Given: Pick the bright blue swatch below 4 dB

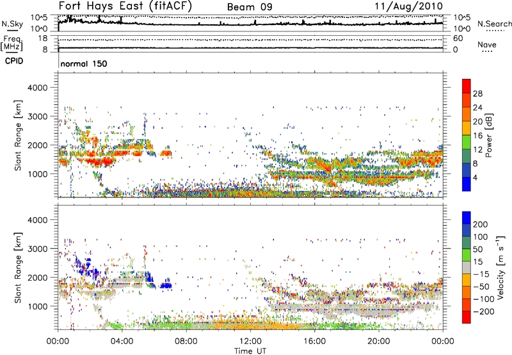Looking at the screenshot, I should pos(467,184).
